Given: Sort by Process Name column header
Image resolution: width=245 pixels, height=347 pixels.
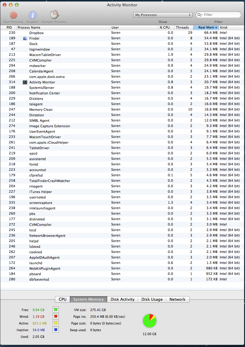Looking at the screenshot, I should point(63,27).
